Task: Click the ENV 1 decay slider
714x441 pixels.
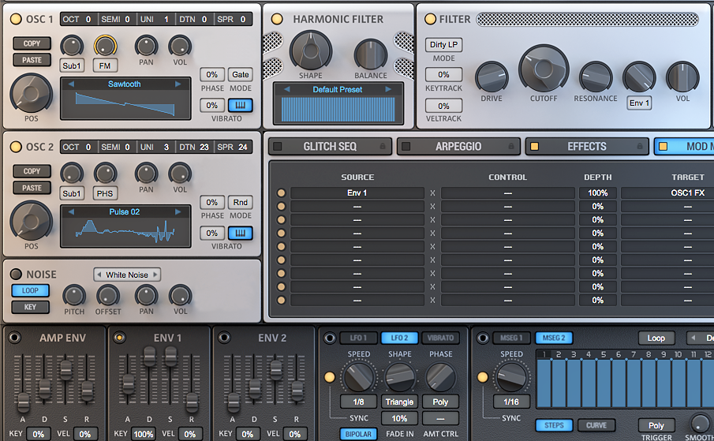Action: pyautogui.click(x=150, y=356)
